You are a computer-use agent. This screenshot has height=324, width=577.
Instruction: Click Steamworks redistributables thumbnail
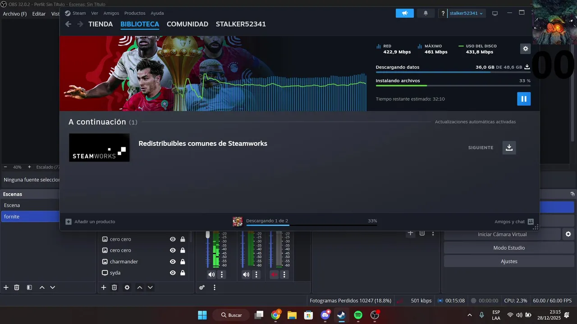click(99, 148)
